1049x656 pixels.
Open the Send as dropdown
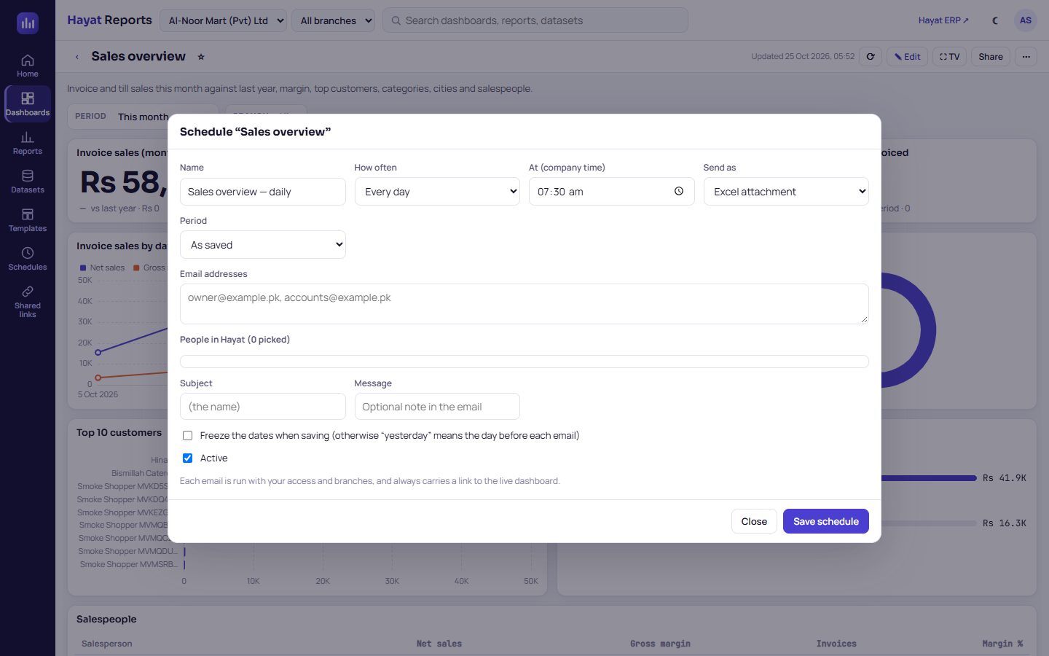(786, 192)
